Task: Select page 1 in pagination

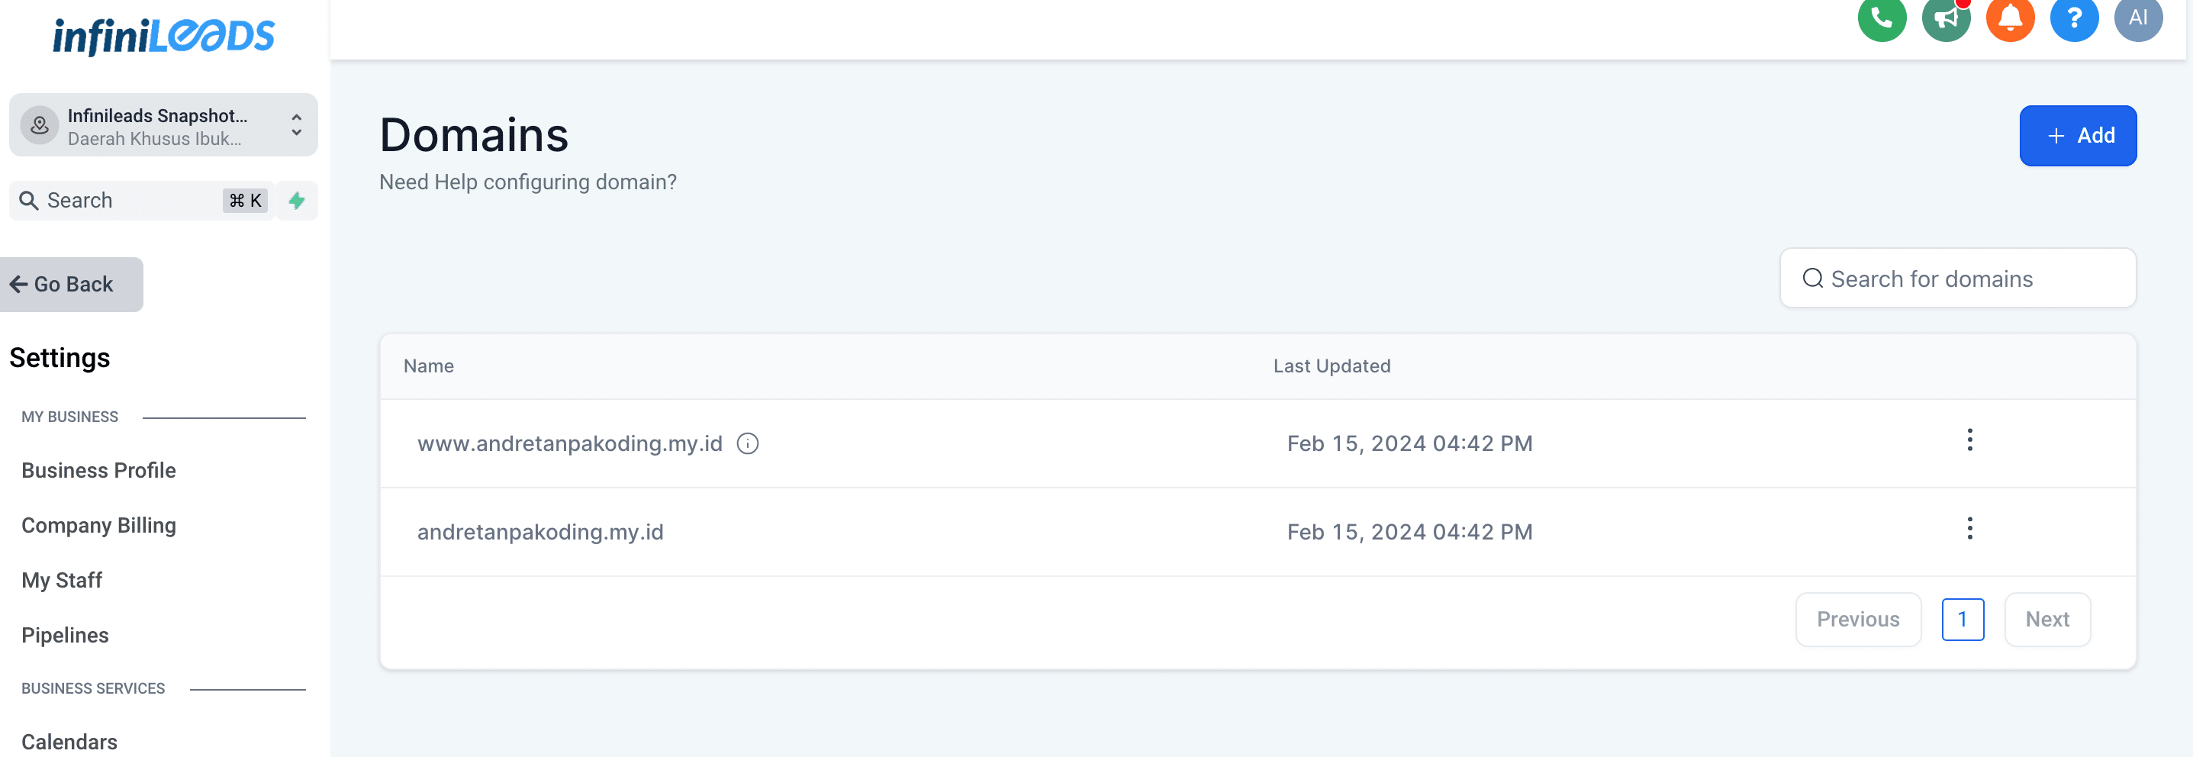Action: click(1963, 619)
